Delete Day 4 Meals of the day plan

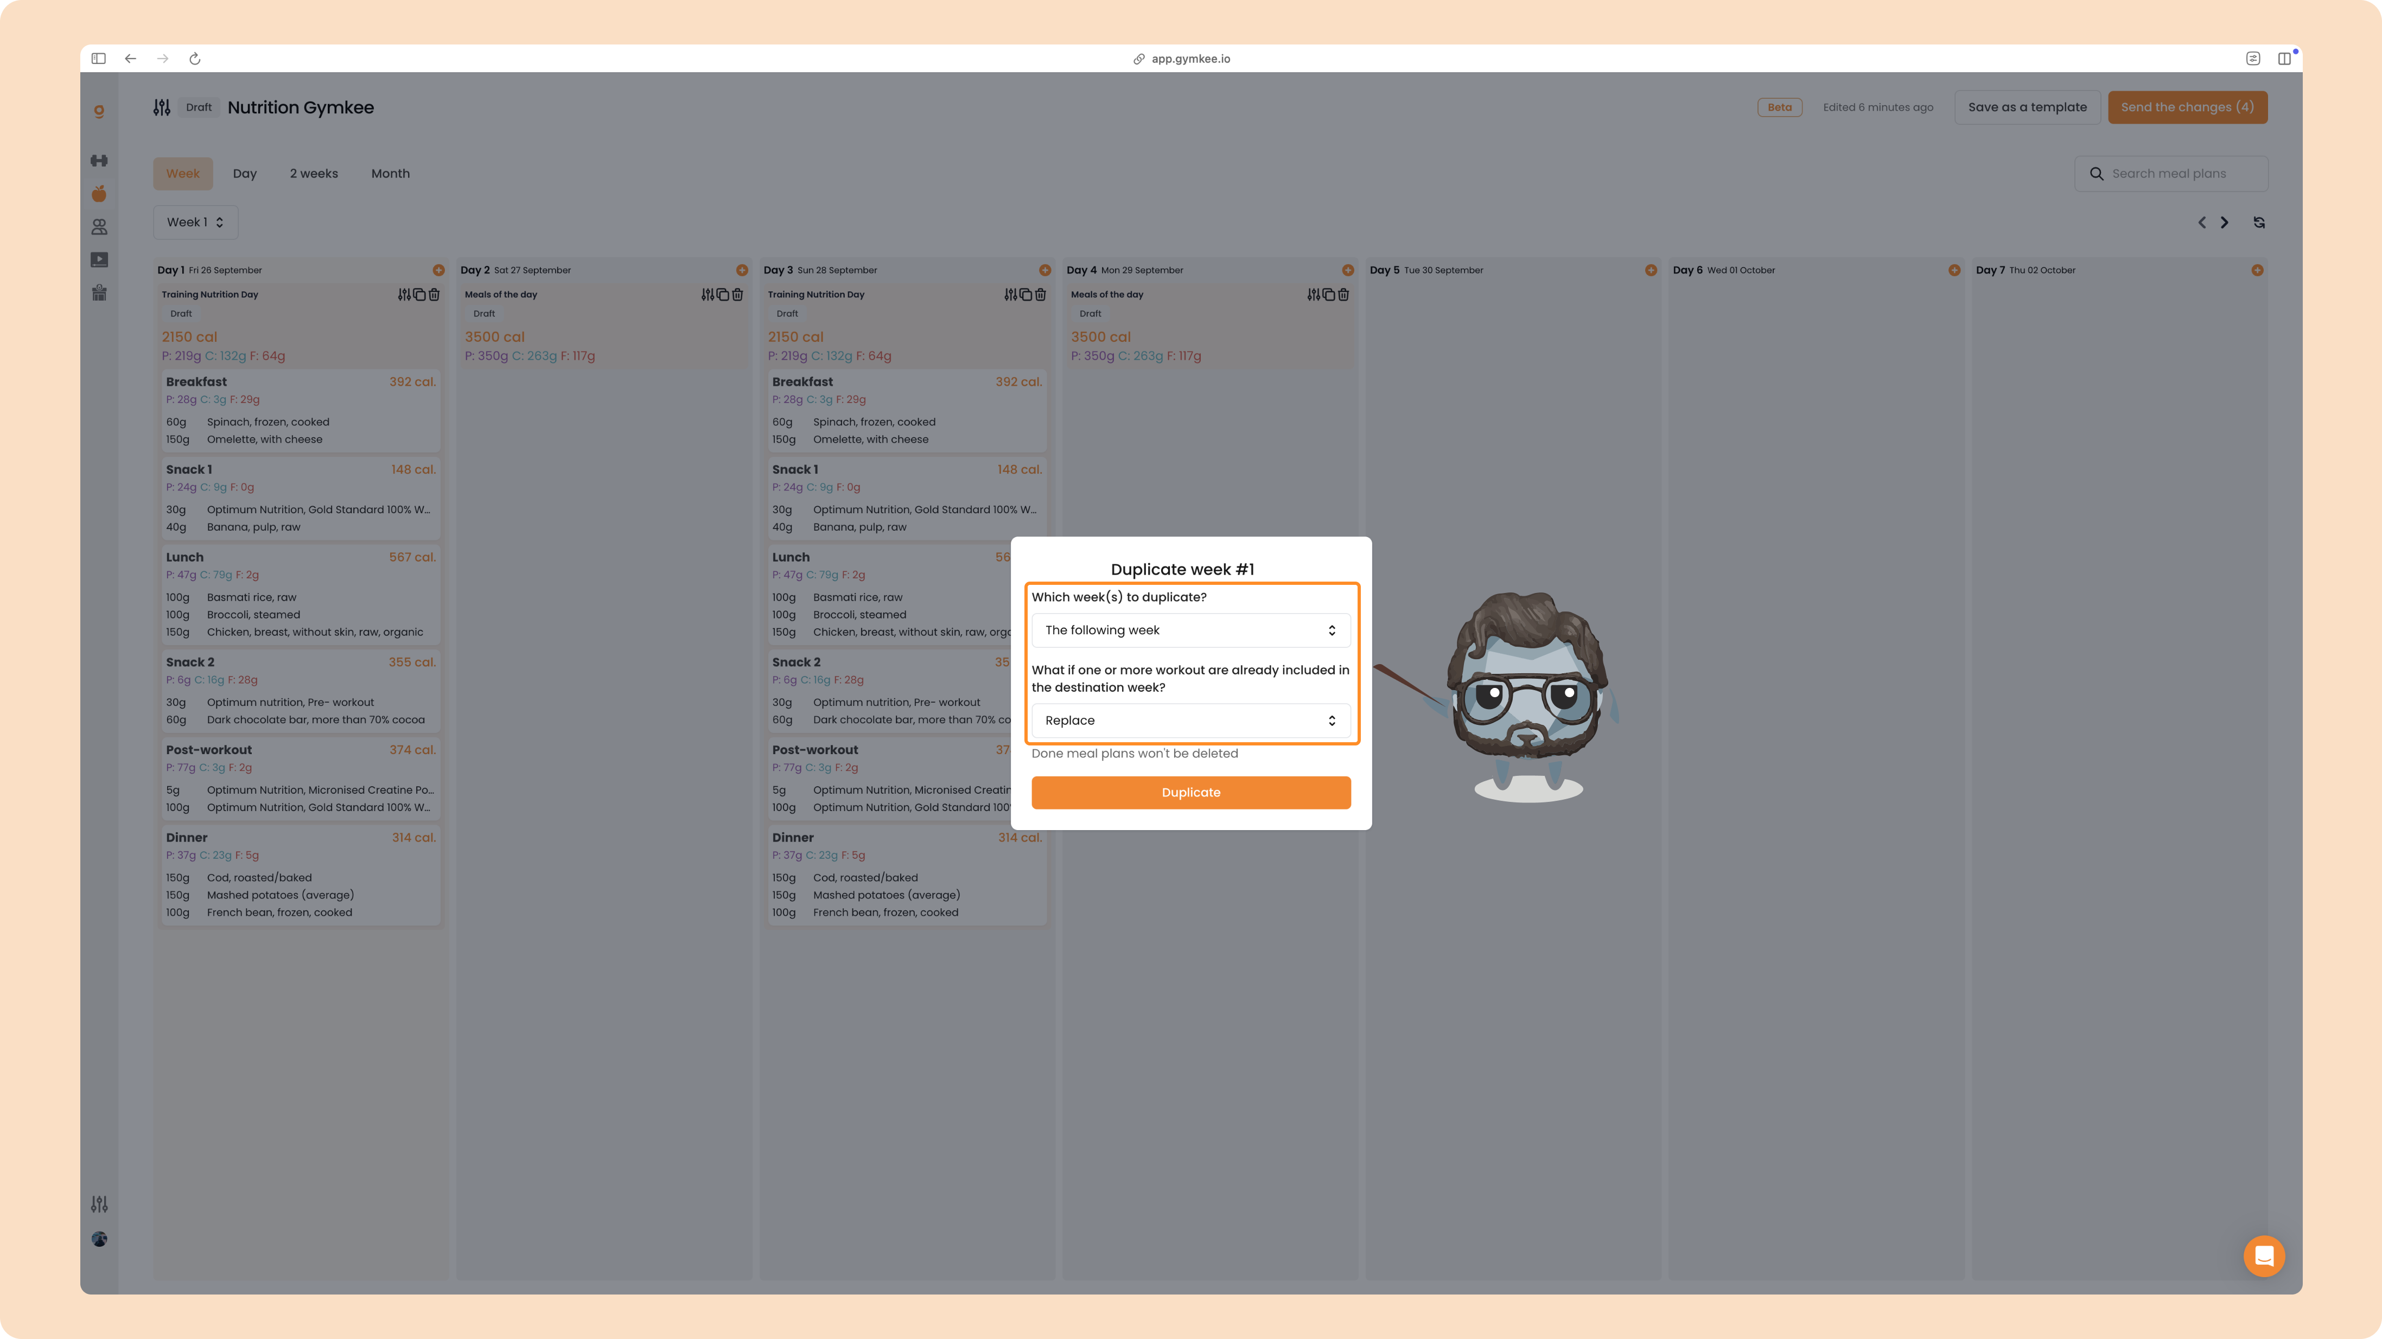1343,294
